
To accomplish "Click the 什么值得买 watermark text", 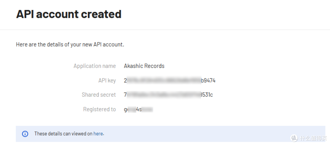I will (x=313, y=138).
